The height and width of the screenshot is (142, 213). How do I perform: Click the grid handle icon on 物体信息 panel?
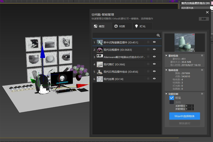click(x=202, y=70)
